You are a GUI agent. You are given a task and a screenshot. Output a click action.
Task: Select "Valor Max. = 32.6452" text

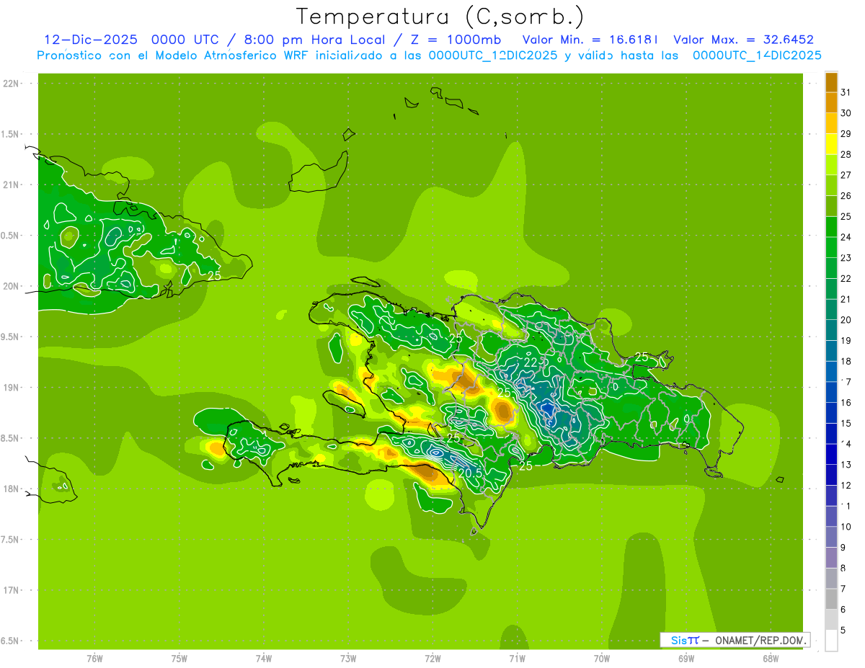(x=743, y=40)
